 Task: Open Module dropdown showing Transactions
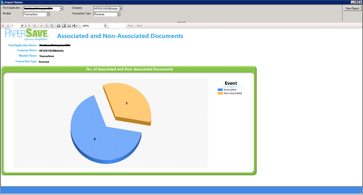click(48, 14)
